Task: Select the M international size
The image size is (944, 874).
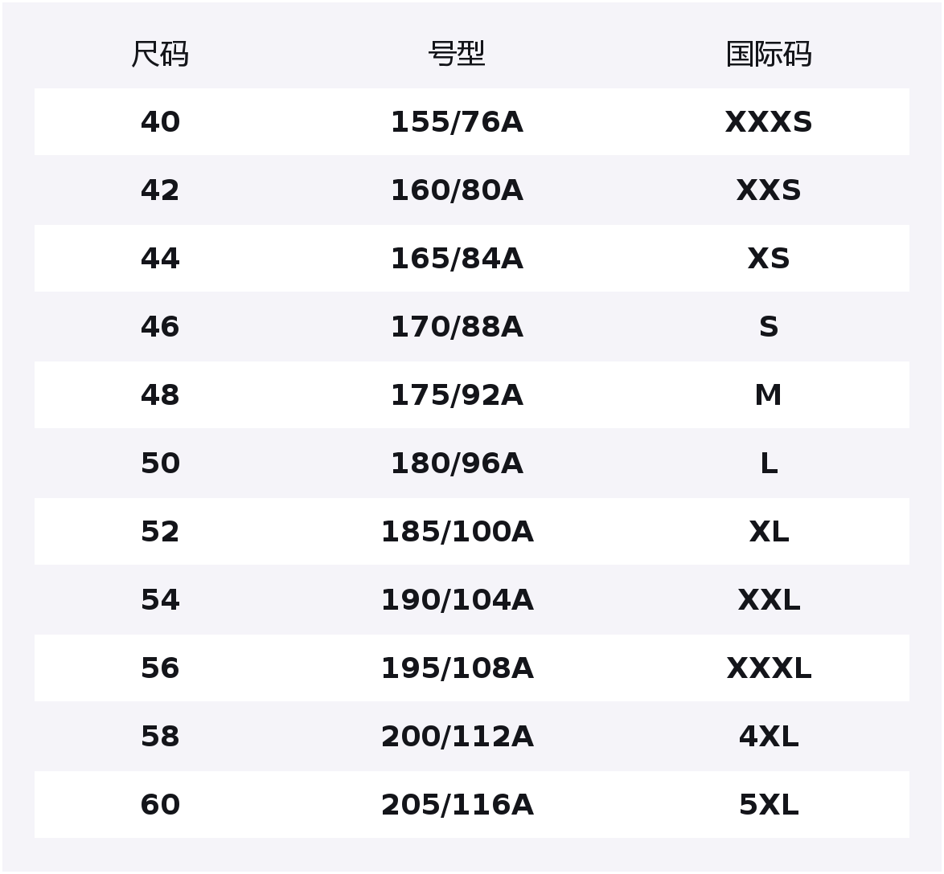Action: pos(768,395)
